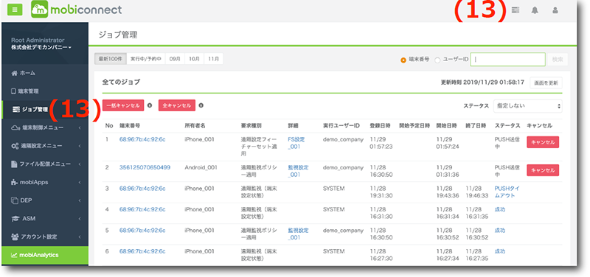The width and height of the screenshot is (590, 277).
Task: Expand アカウント設定 in the sidebar
Action: (x=45, y=236)
